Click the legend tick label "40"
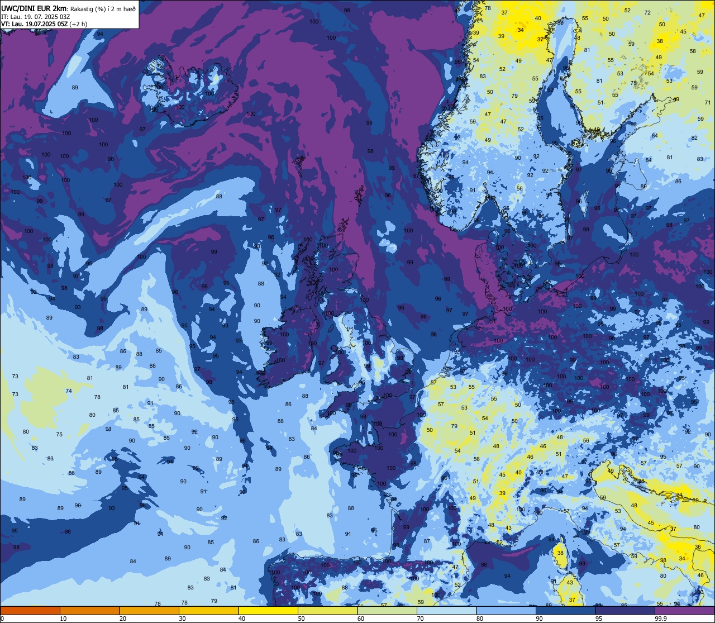Viewport: 715px width, 623px height. tap(241, 619)
